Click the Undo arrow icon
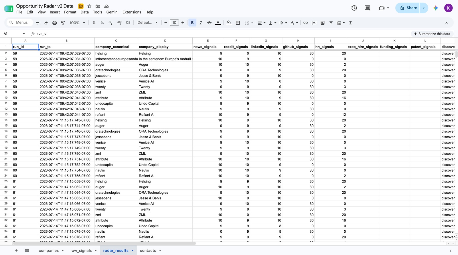Screen dimensions: 458x255 pos(37,23)
